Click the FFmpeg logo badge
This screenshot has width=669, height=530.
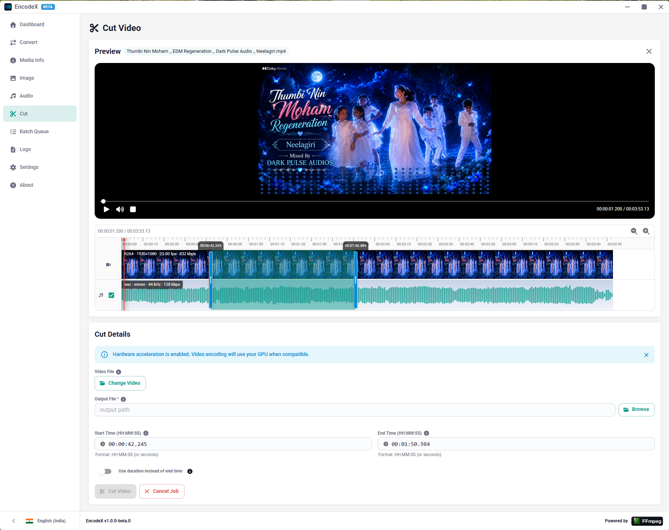pos(648,521)
